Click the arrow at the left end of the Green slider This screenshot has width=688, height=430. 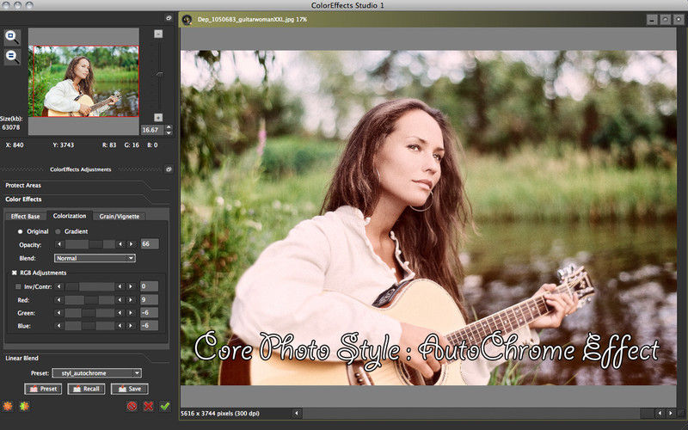click(59, 313)
